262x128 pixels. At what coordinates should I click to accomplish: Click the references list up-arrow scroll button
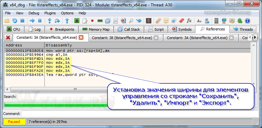pos(254,45)
